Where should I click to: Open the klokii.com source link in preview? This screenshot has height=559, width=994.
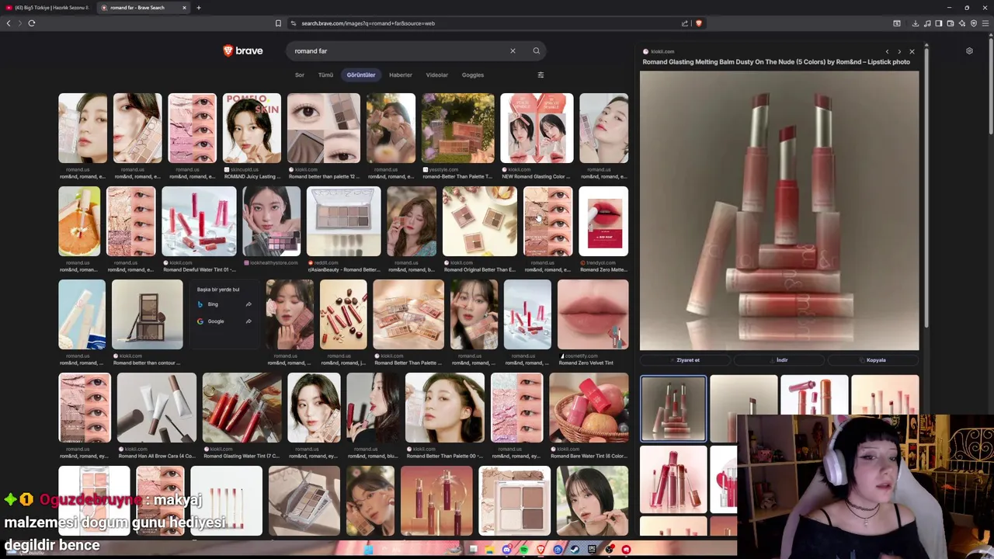(659, 52)
